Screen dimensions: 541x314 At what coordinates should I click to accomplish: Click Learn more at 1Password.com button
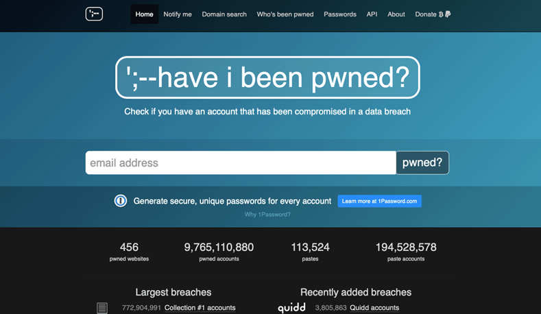380,201
